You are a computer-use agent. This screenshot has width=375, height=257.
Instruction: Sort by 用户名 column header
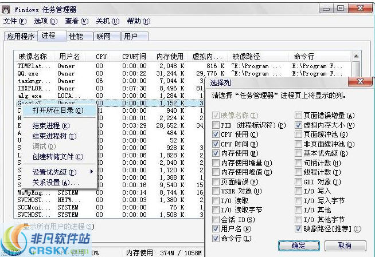coord(69,57)
